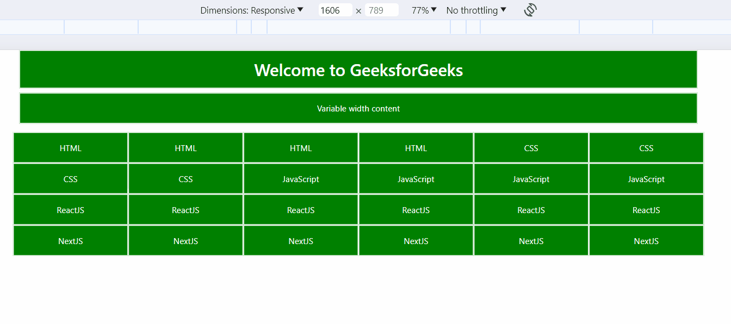Open the 77% zoom level dropdown
The height and width of the screenshot is (324, 731).
423,10
